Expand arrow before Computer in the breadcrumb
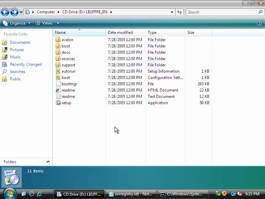The image size is (265, 199). point(33,12)
